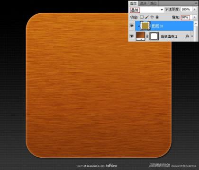Open the opacity slider arrow
The height and width of the screenshot is (170, 199).
pos(194,9)
